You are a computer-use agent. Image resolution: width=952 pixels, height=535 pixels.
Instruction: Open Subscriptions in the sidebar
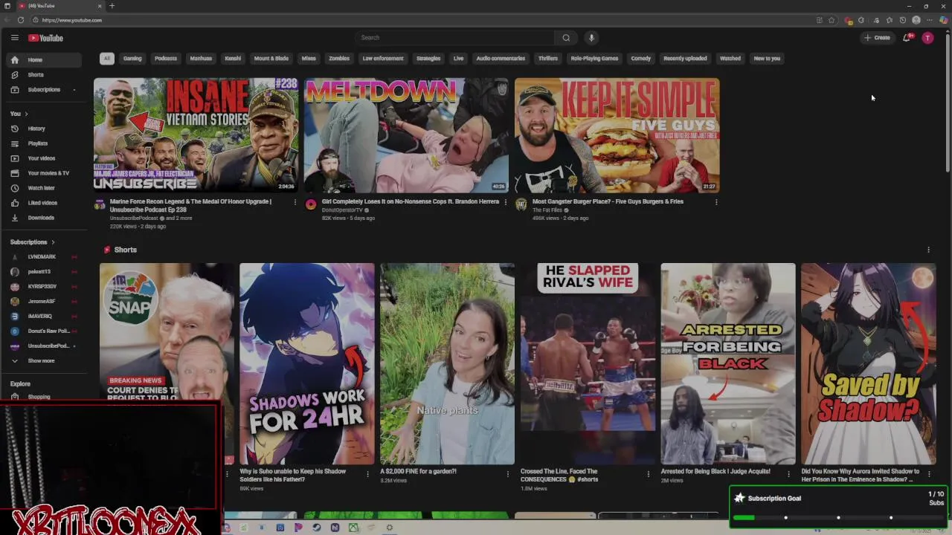(x=44, y=89)
